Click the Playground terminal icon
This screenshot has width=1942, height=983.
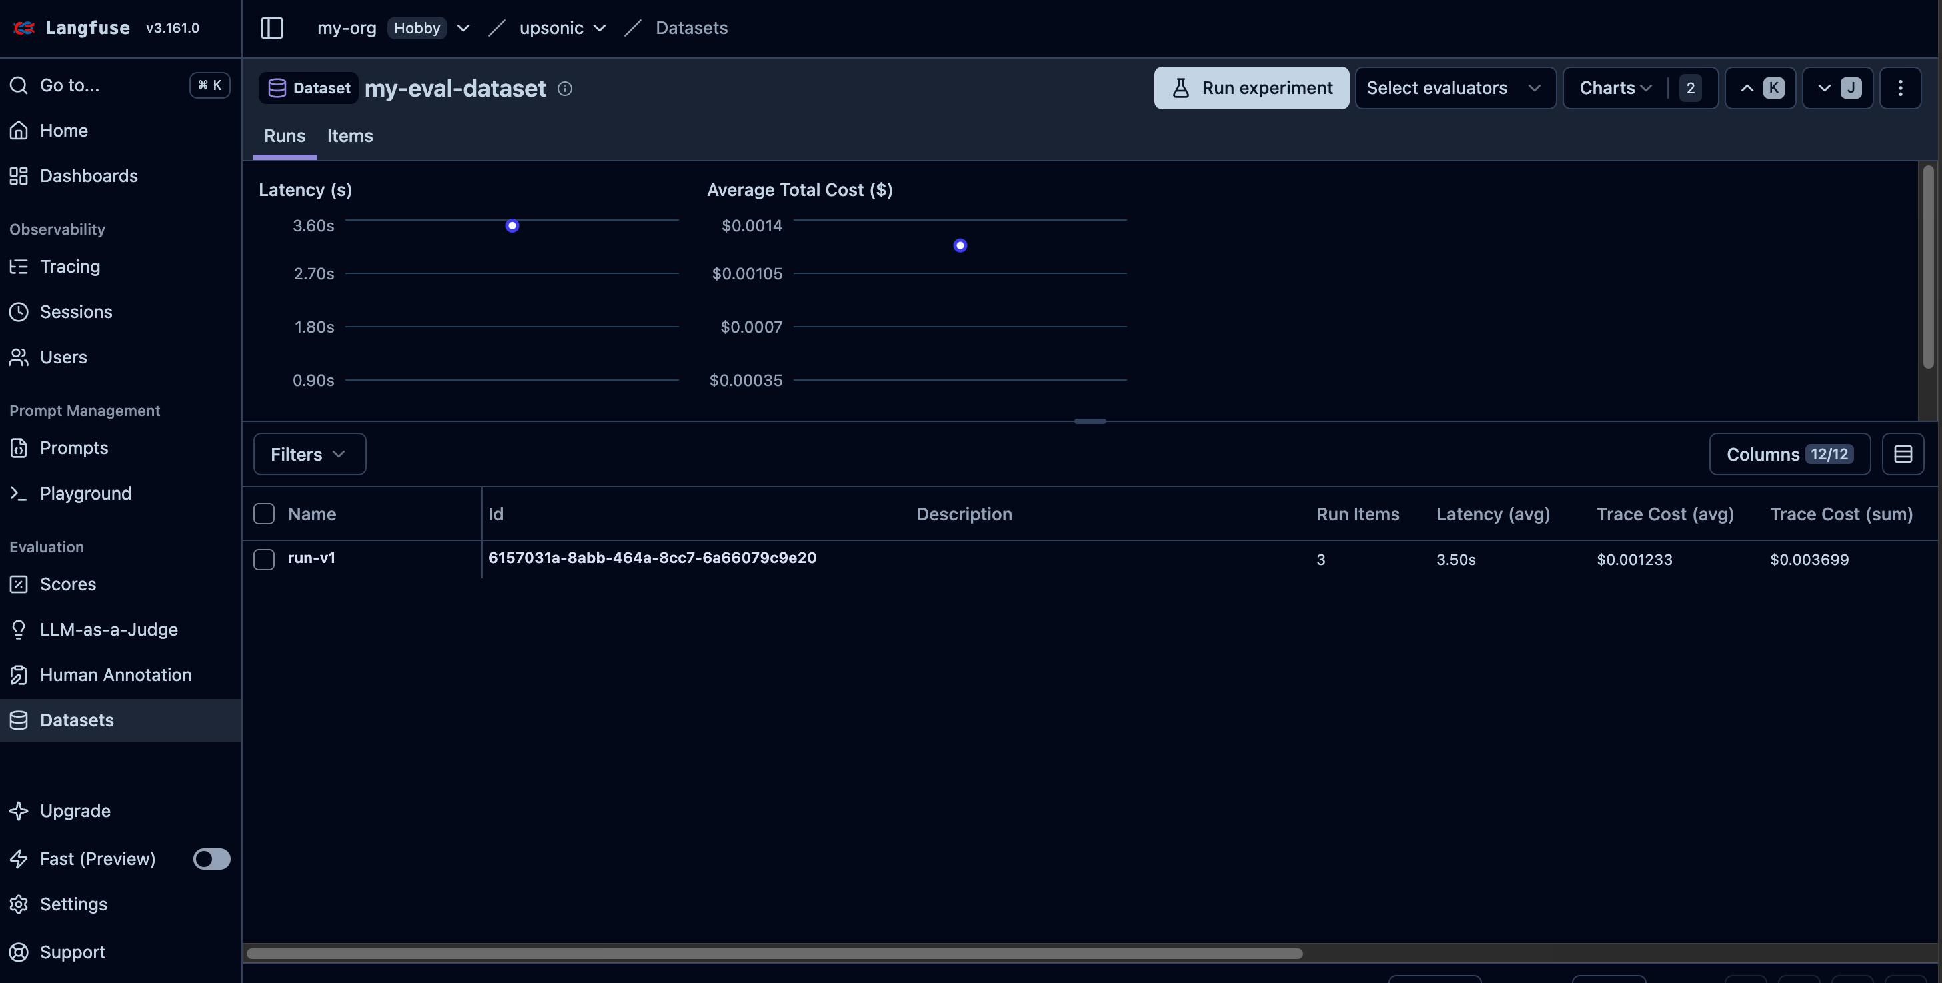coord(19,493)
